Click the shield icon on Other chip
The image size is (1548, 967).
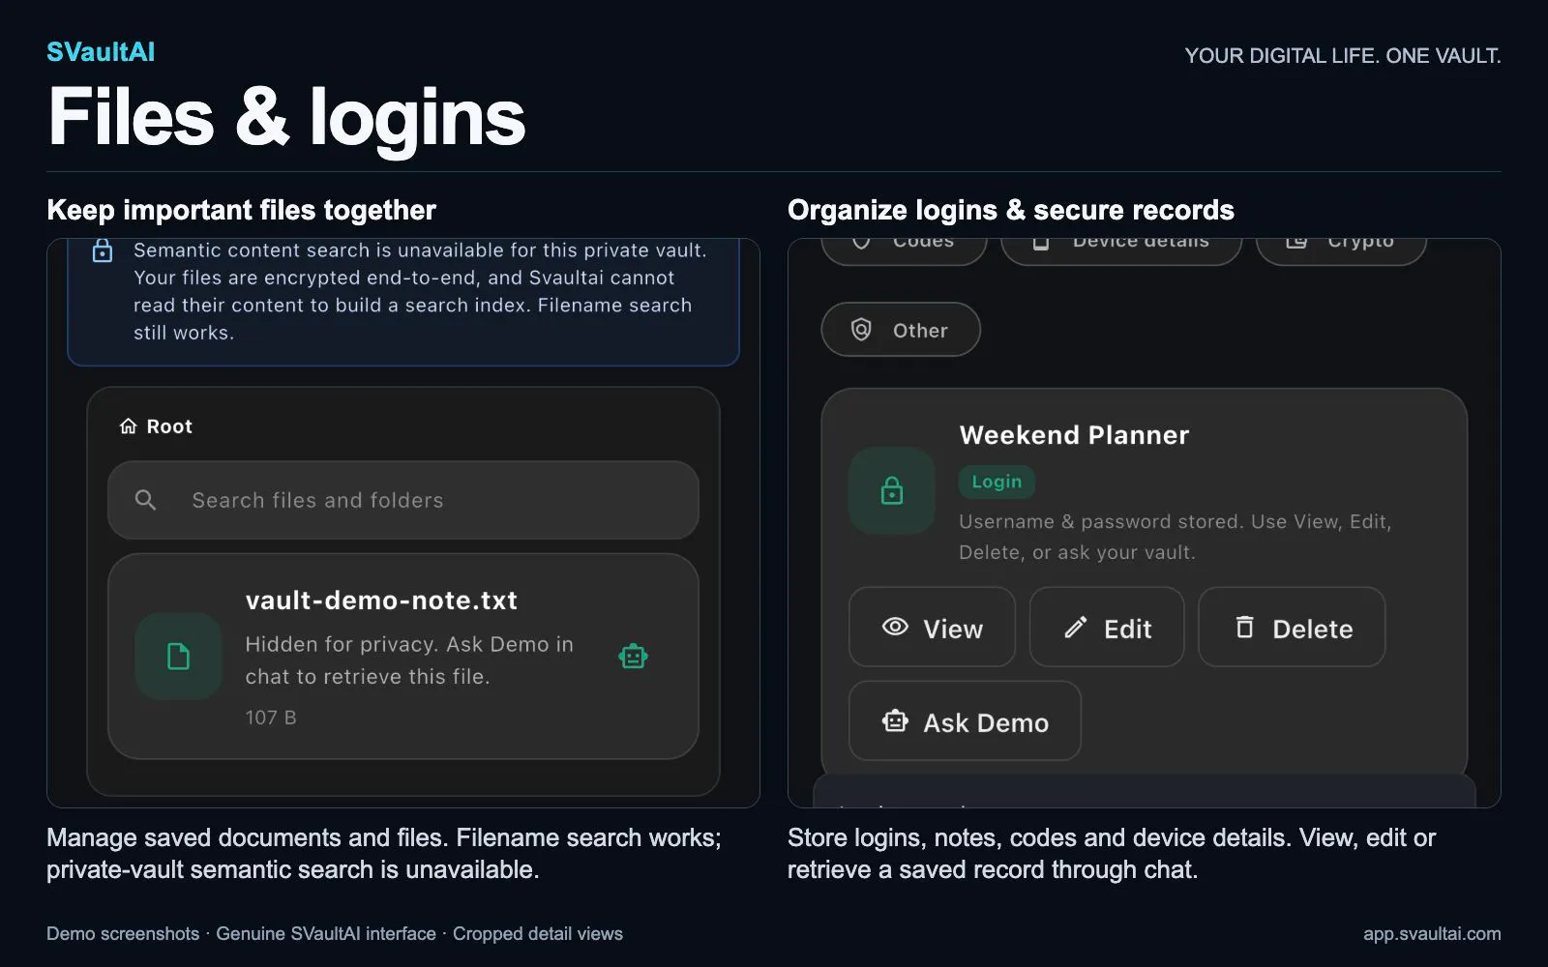[861, 330]
